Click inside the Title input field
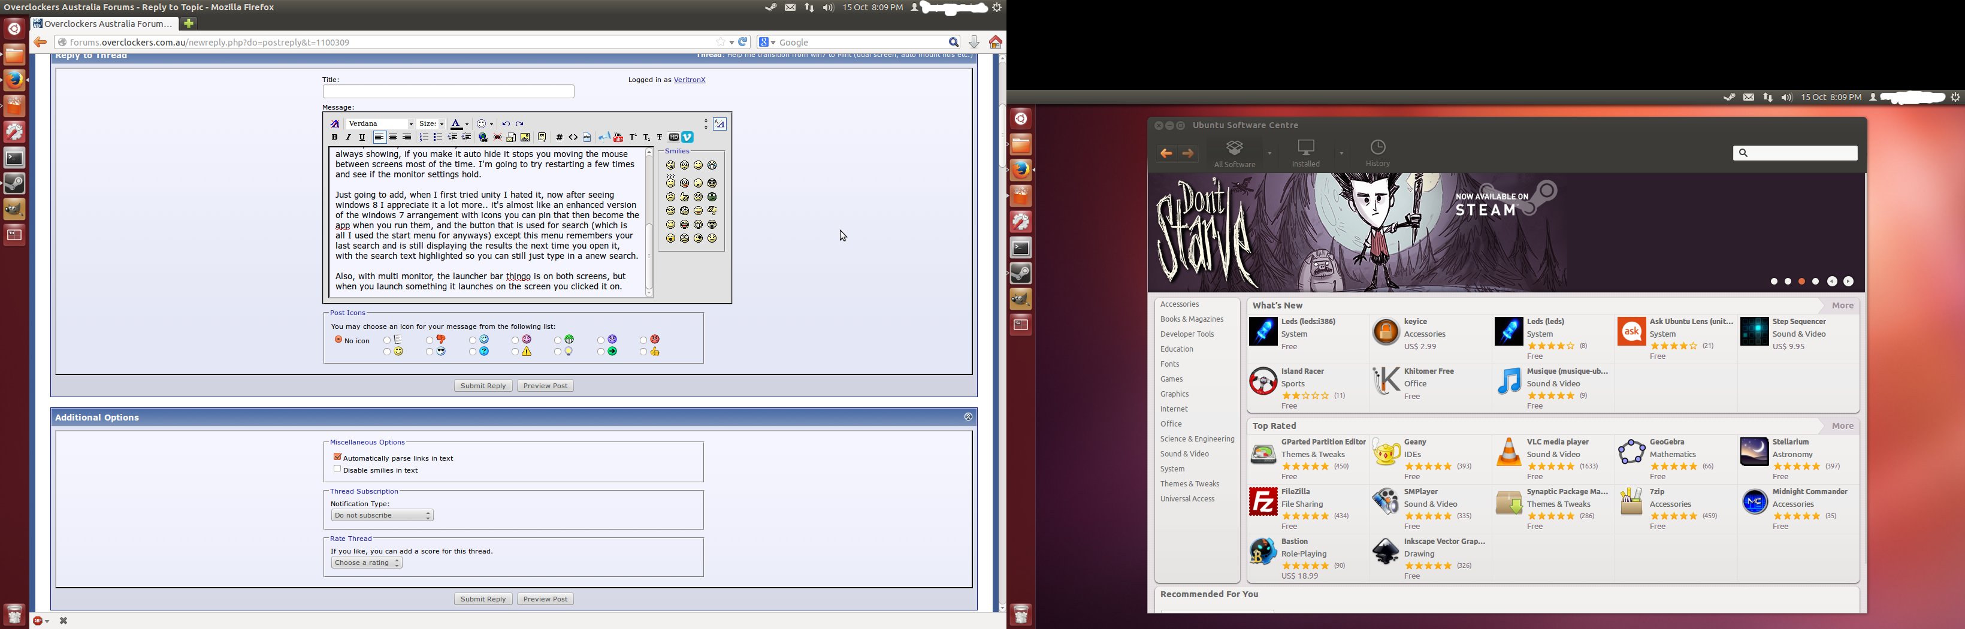Image resolution: width=1965 pixels, height=629 pixels. click(449, 92)
